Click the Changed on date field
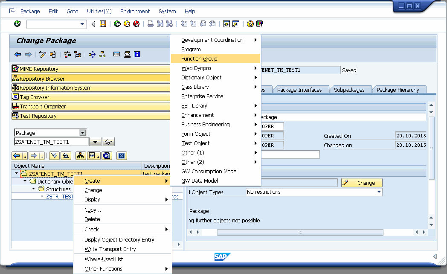The height and width of the screenshot is (274, 447). point(411,145)
